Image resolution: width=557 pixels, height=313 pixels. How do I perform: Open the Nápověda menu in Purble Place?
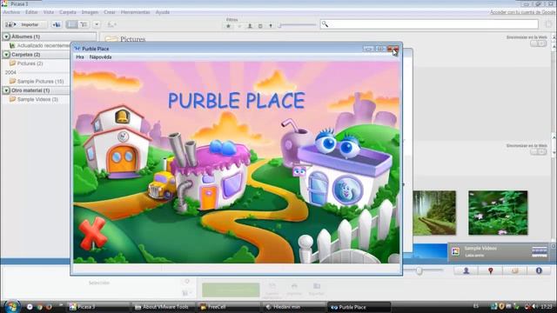101,57
